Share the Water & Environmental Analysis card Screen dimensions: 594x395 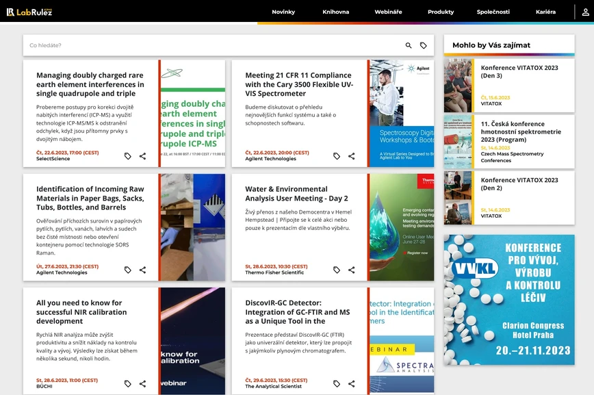coord(352,270)
